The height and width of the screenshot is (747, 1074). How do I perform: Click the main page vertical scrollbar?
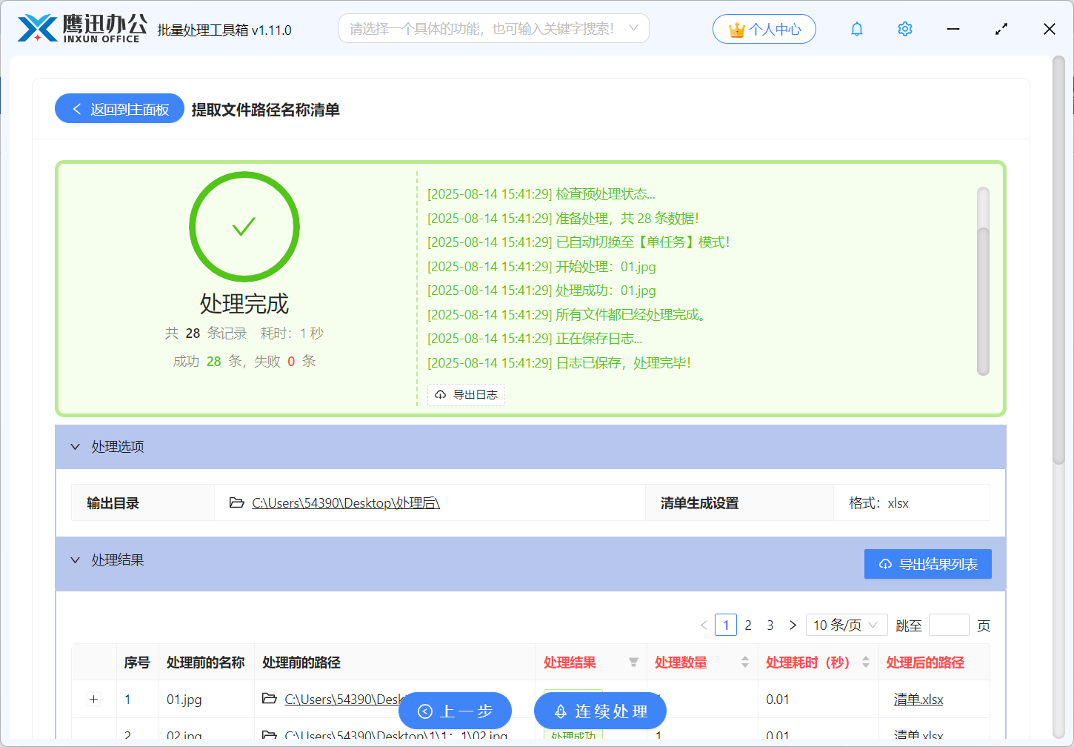click(x=1058, y=259)
